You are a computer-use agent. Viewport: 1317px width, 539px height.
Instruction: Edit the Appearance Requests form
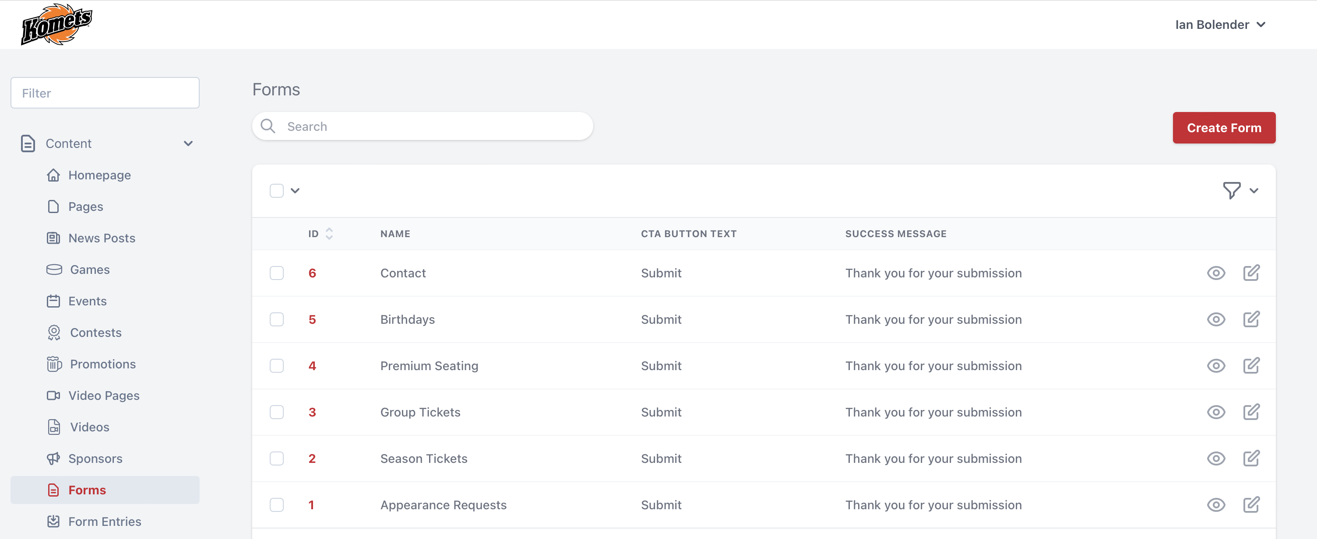[x=1251, y=505]
